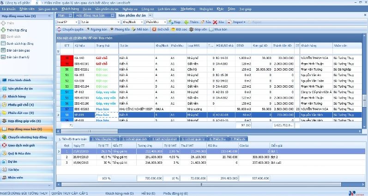Select the Lịch sử giao dịch tab
Viewport: 368px width, 196px height.
135,138
